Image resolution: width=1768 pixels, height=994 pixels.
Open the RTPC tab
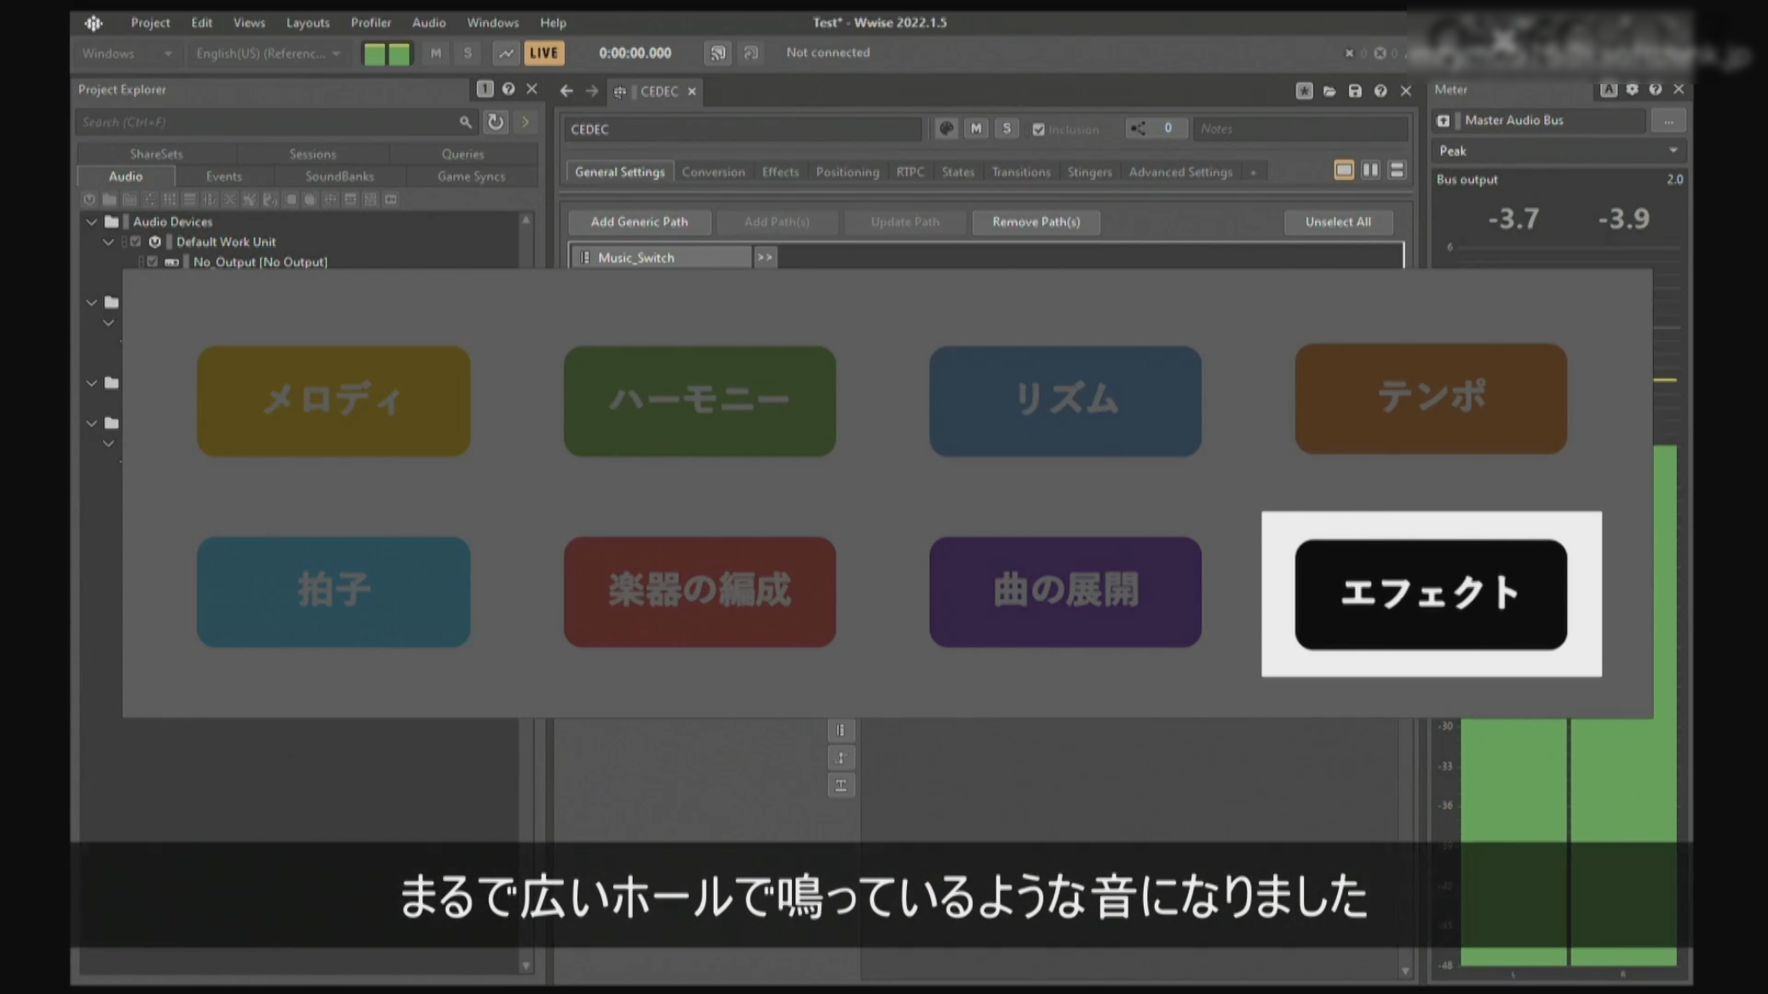coord(910,172)
